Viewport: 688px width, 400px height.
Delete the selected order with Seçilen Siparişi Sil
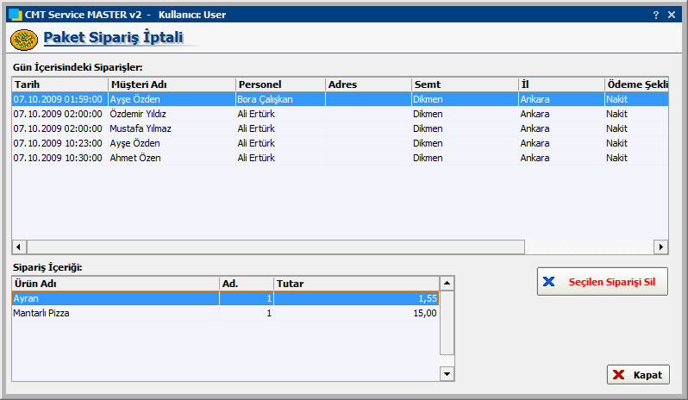[602, 282]
